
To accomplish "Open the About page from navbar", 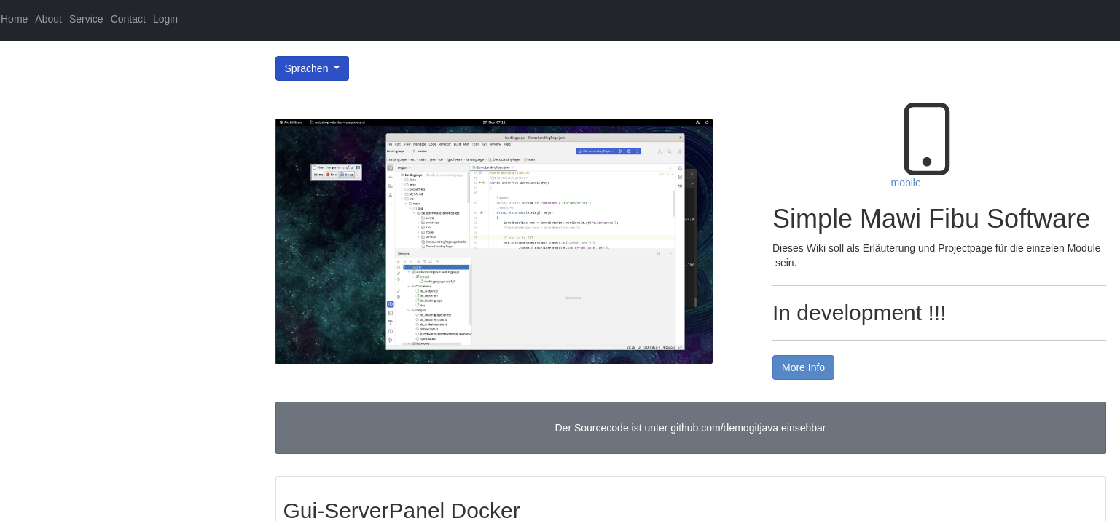I will coord(48,19).
